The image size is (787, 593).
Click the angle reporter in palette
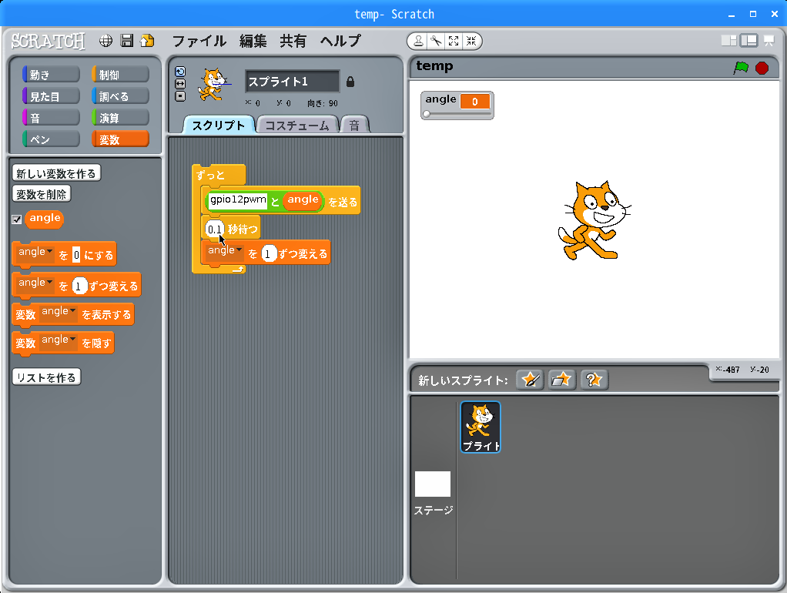(45, 219)
